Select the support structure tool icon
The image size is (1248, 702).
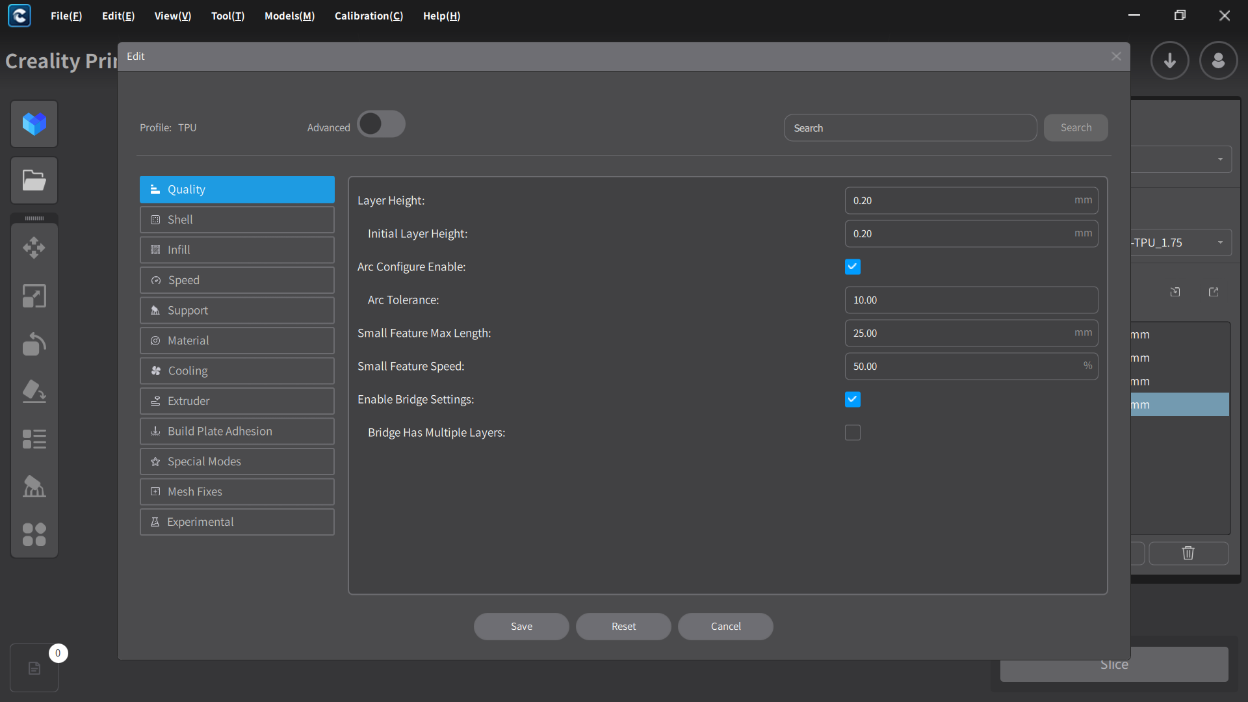click(x=34, y=486)
